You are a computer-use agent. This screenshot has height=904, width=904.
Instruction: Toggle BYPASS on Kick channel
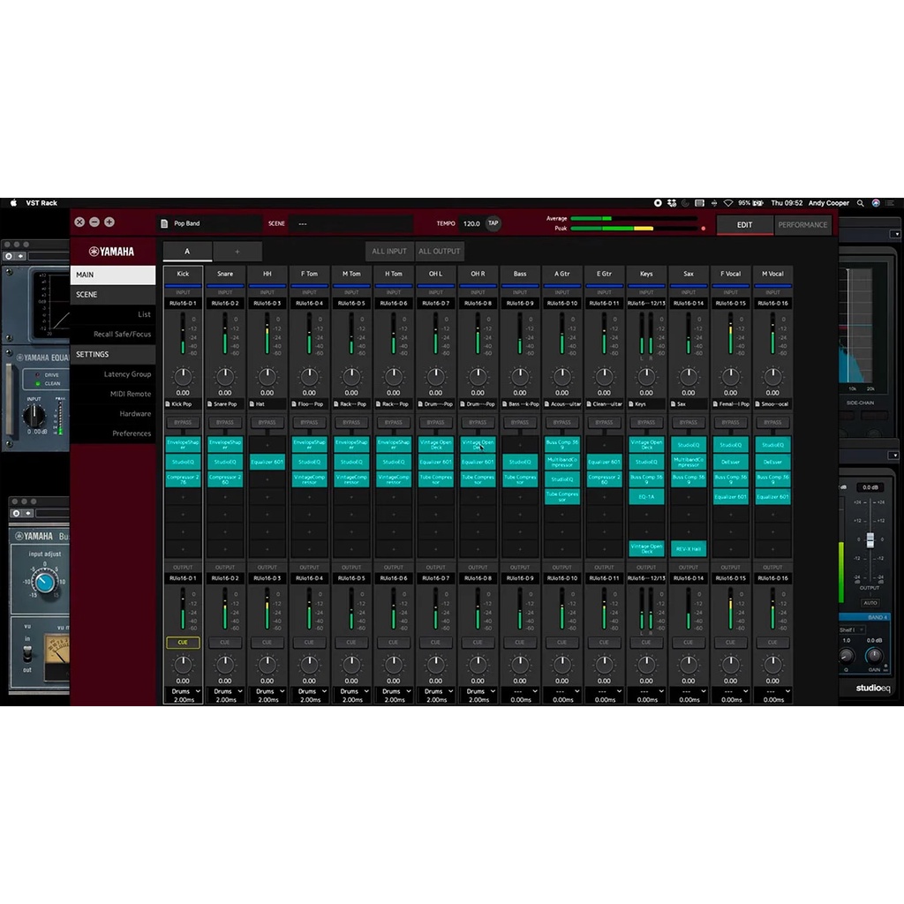(183, 423)
